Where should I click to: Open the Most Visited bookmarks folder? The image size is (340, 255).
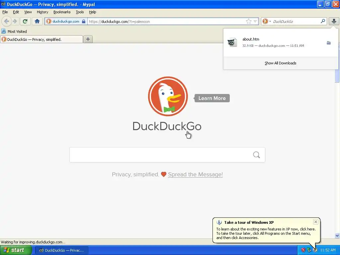[x=14, y=32]
